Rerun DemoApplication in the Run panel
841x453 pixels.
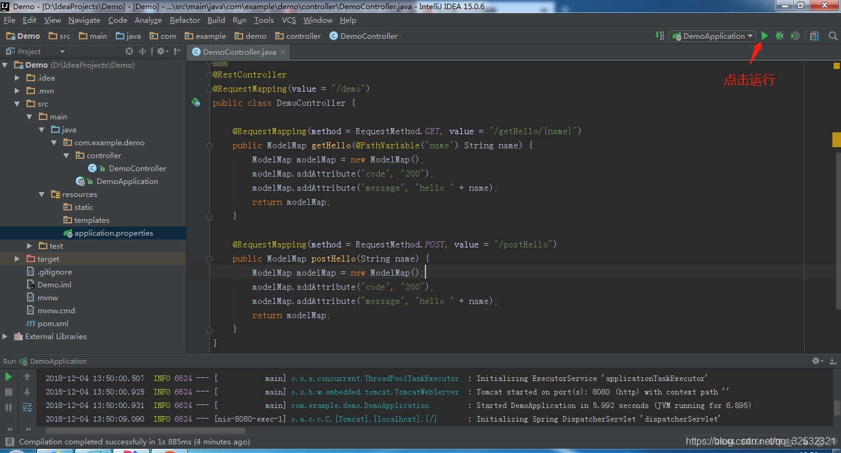click(x=9, y=377)
